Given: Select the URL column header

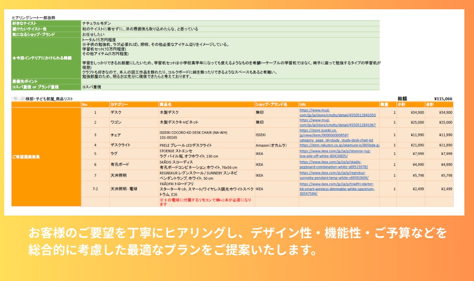Looking at the screenshot, I should point(339,104).
